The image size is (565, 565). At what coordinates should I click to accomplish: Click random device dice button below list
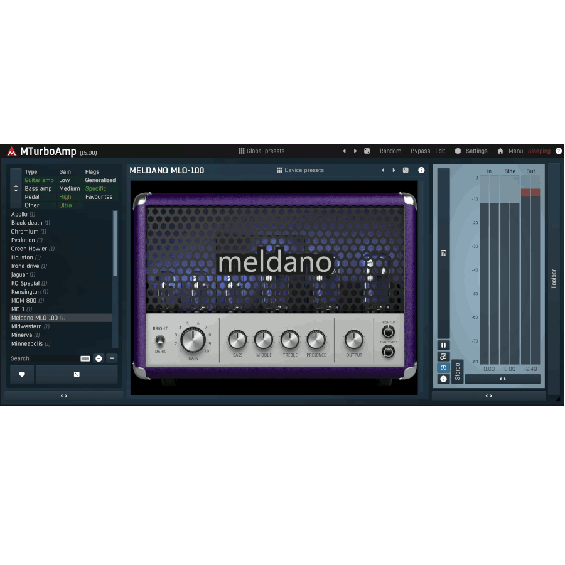coord(77,374)
